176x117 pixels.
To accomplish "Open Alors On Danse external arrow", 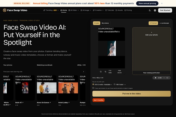I will pyautogui.click(x=50, y=102).
